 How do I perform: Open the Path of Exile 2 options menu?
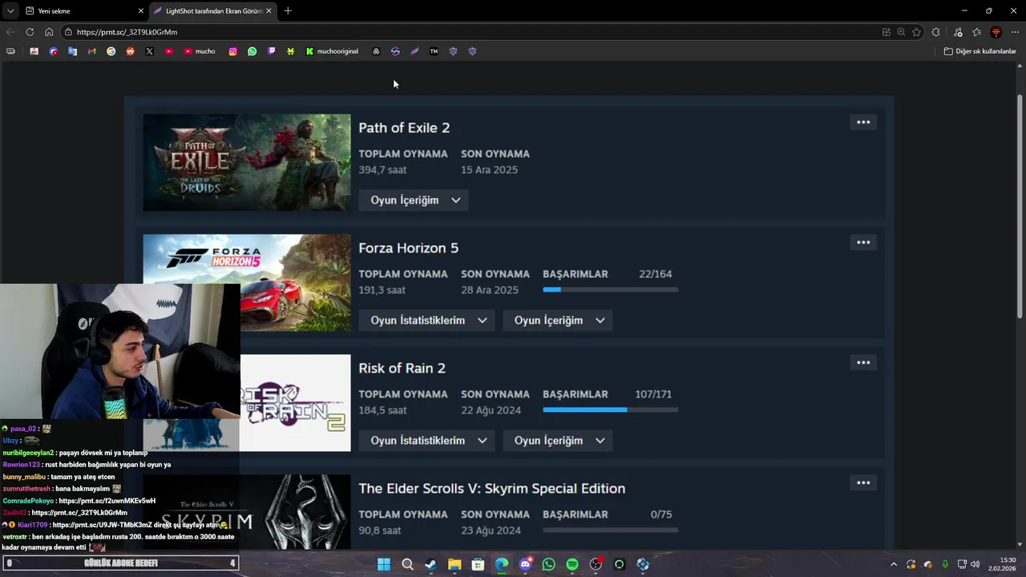point(863,123)
